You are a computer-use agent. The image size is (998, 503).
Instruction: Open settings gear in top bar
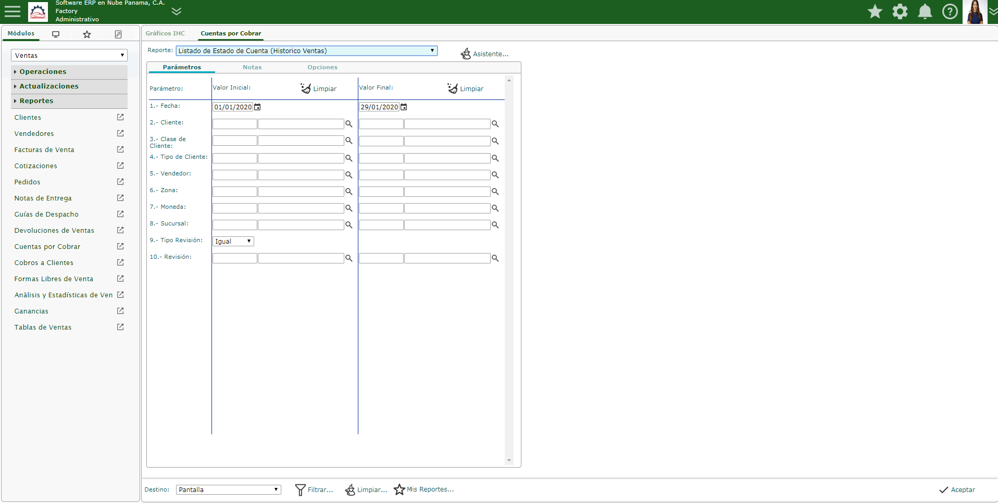tap(900, 11)
